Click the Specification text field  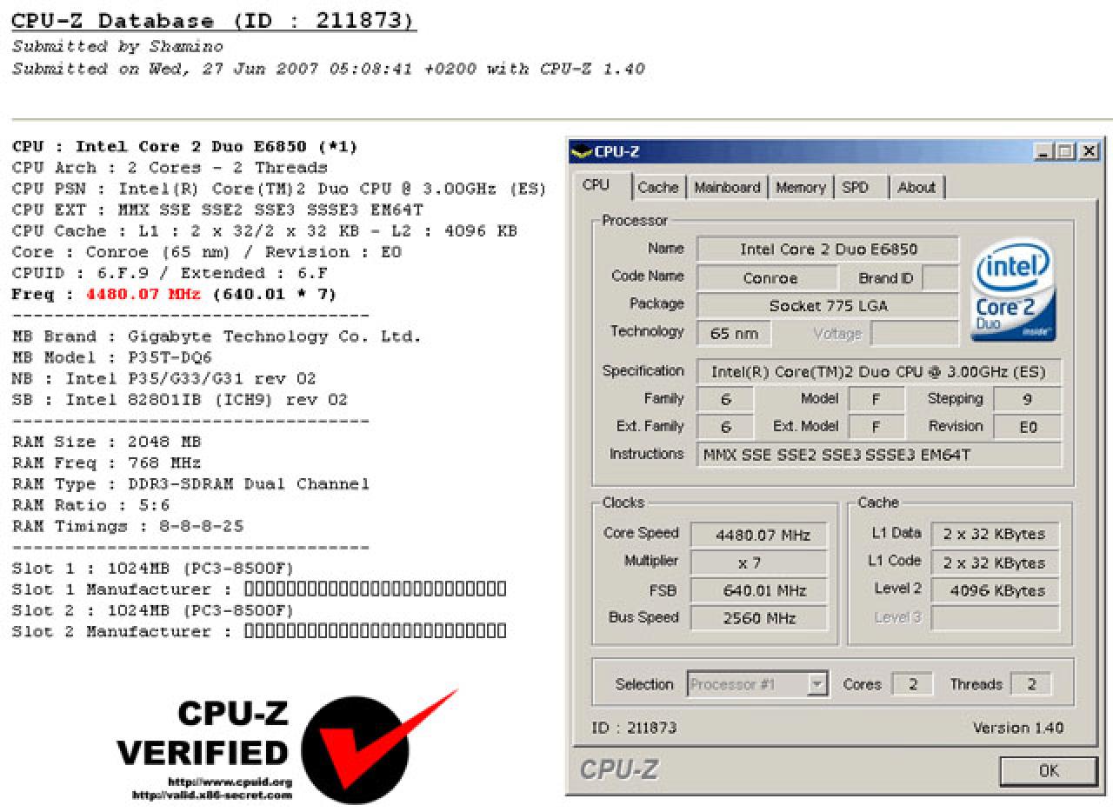coord(878,372)
